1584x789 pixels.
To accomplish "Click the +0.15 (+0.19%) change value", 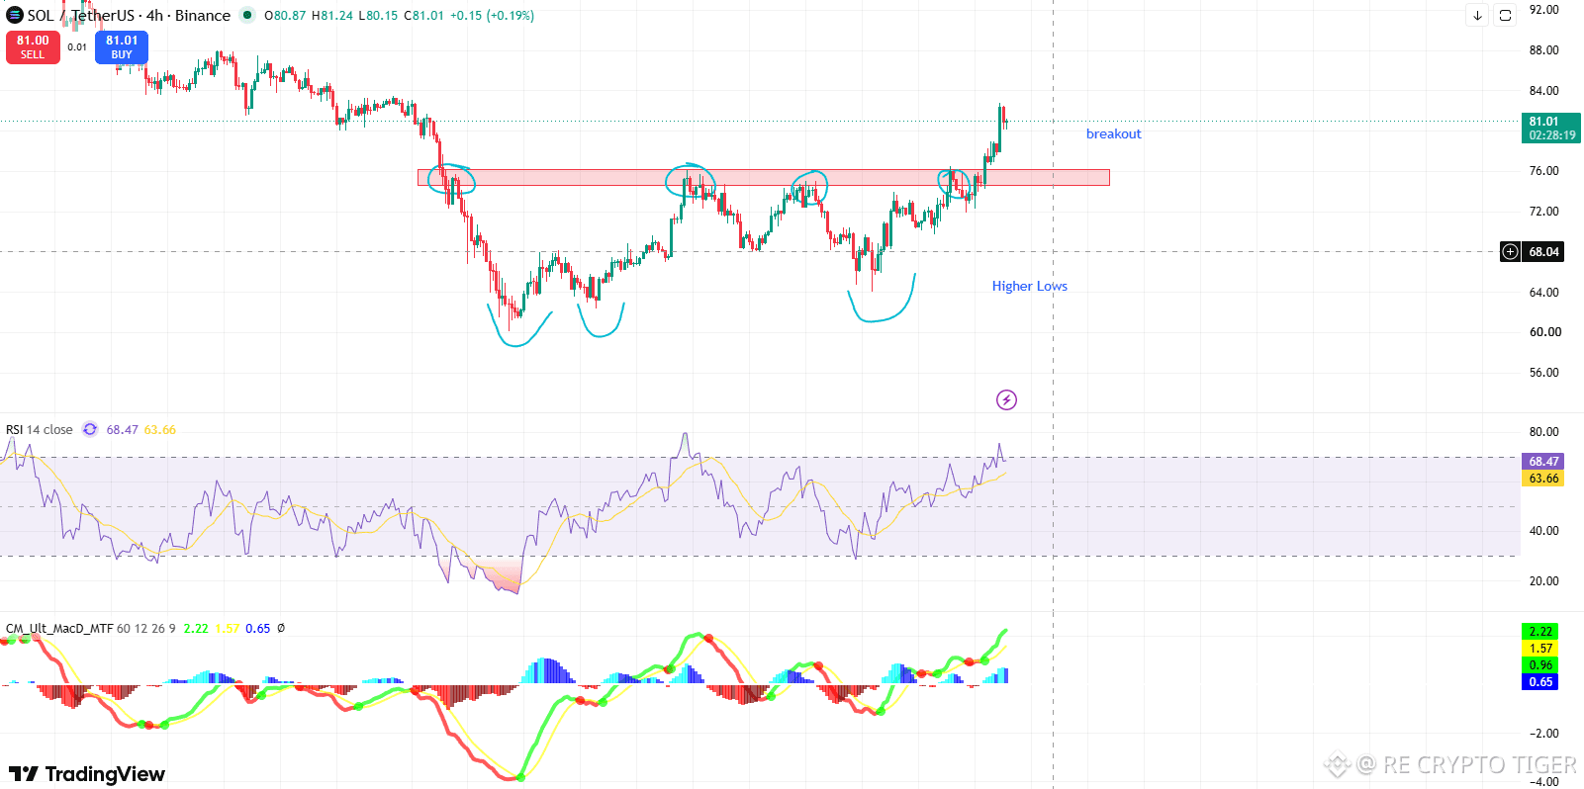I will [x=492, y=16].
